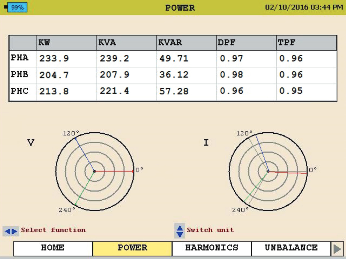Viewport: 346px width, 259px height.
Task: Click the DPF value 0.97
Action: (x=231, y=58)
